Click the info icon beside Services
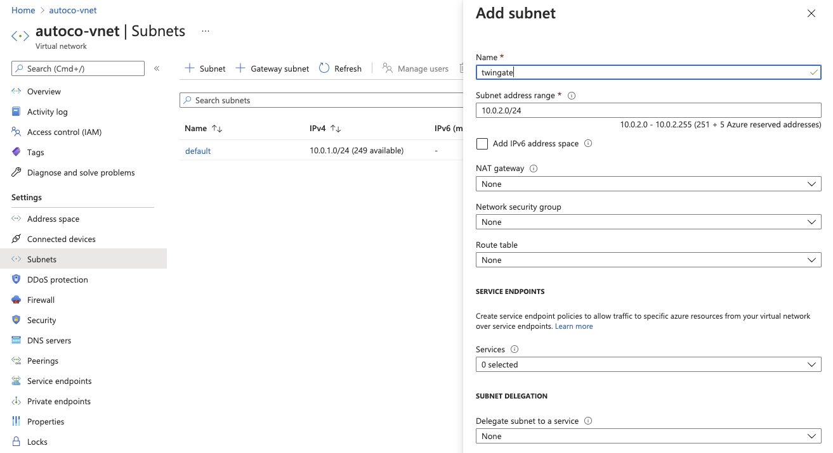833x453 pixels. (515, 349)
